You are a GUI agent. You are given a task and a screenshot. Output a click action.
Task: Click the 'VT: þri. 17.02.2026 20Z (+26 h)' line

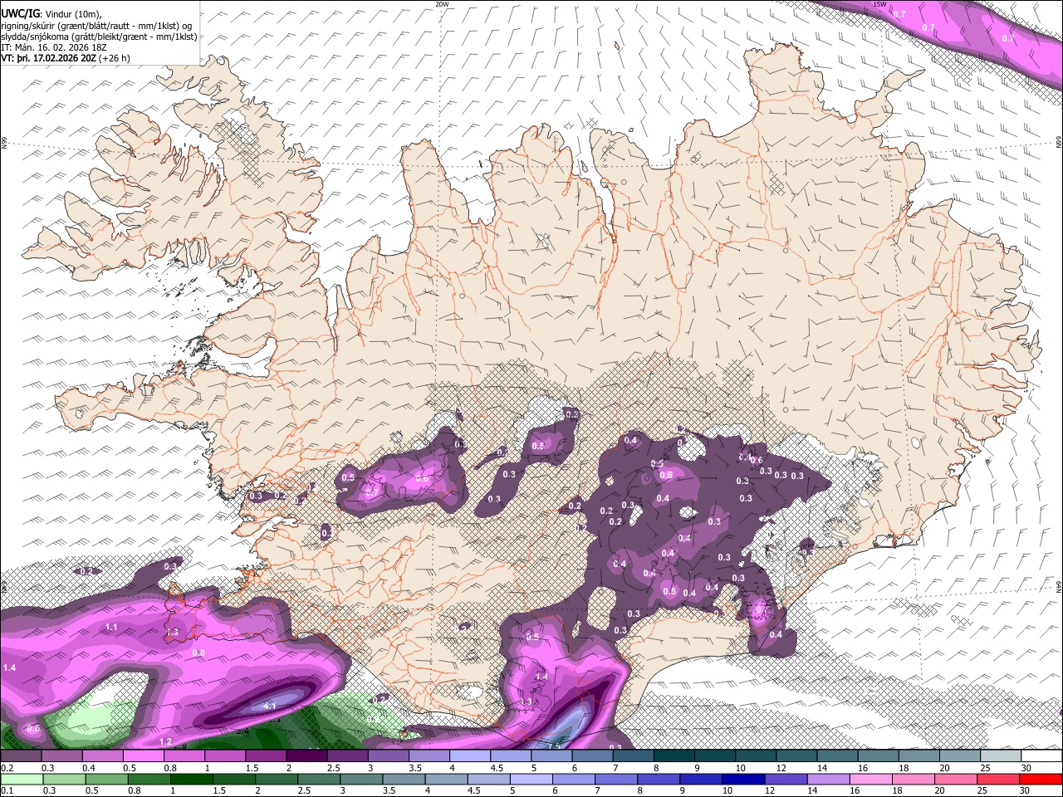66,58
